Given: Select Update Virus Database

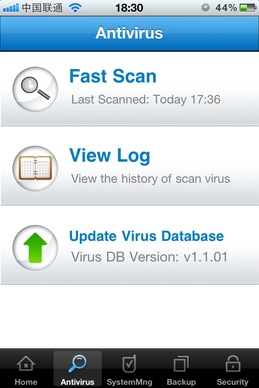Looking at the screenshot, I should (x=146, y=236).
